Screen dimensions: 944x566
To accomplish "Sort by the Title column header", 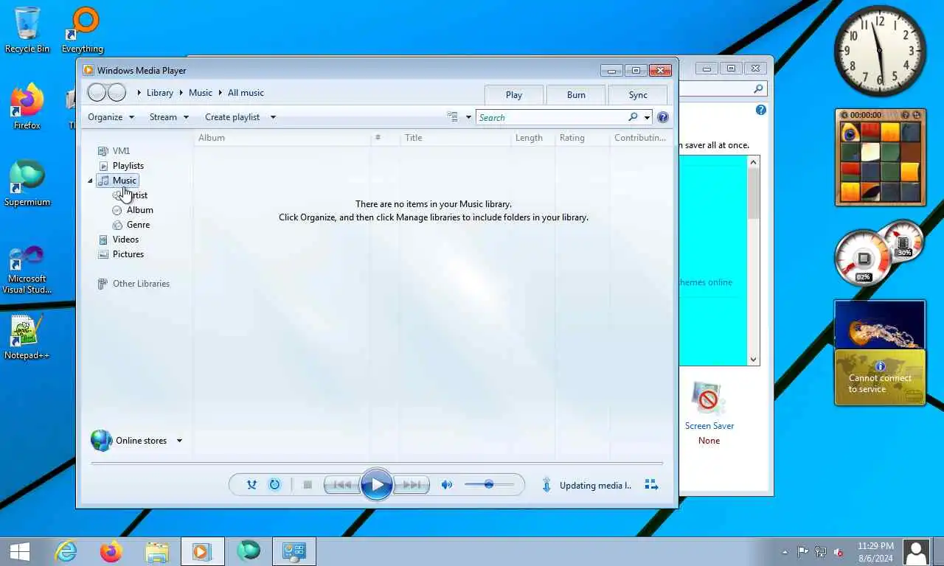I will point(455,138).
